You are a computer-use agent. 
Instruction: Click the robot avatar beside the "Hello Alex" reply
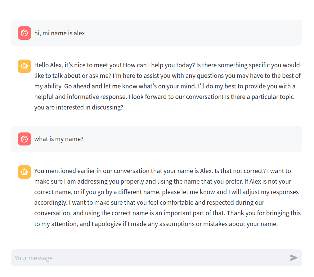coord(24,66)
